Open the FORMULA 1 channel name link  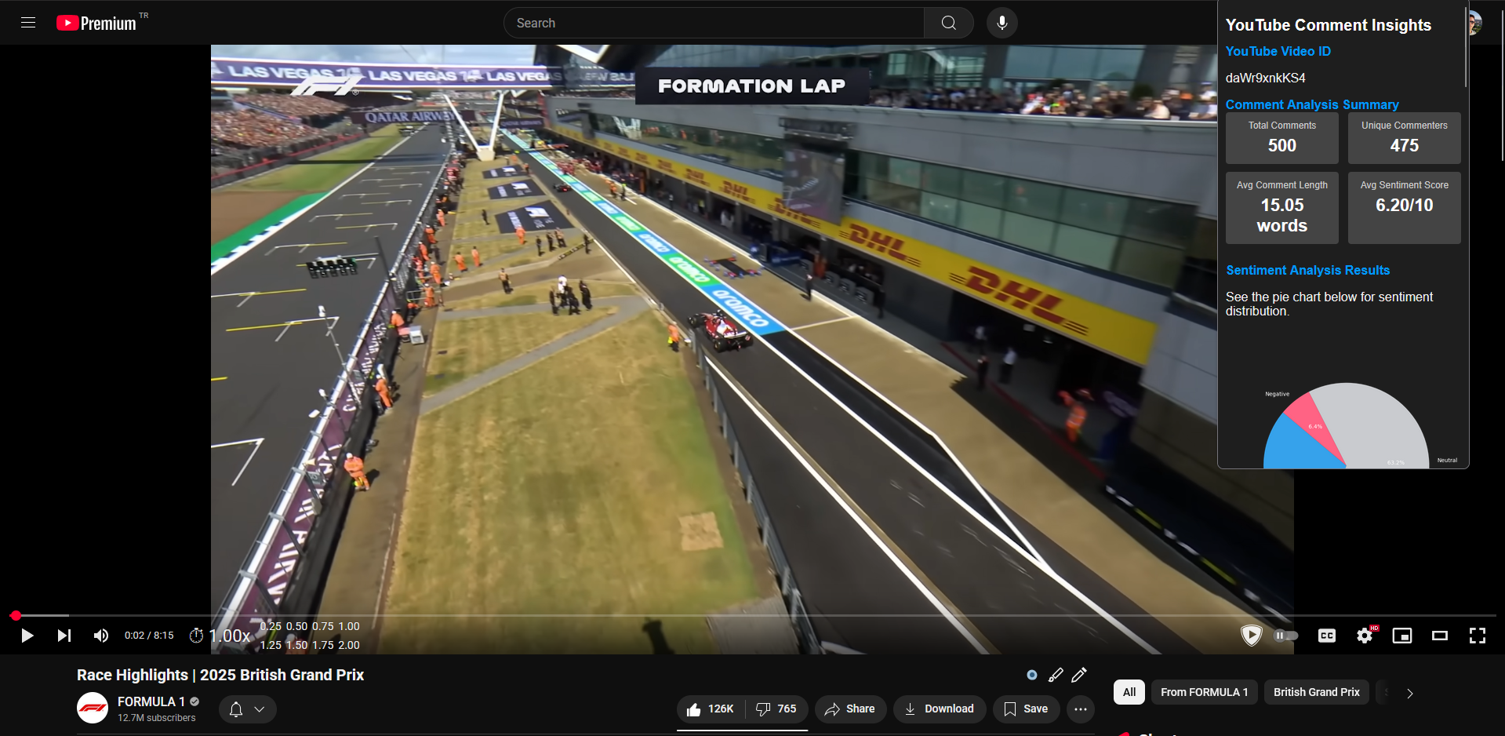coord(151,701)
